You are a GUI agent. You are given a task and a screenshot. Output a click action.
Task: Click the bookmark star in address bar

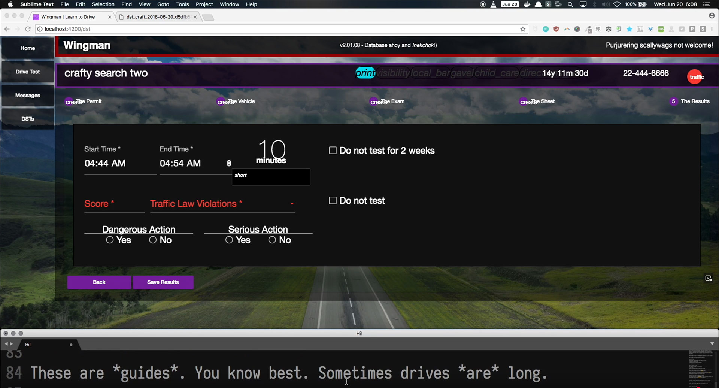coord(523,29)
